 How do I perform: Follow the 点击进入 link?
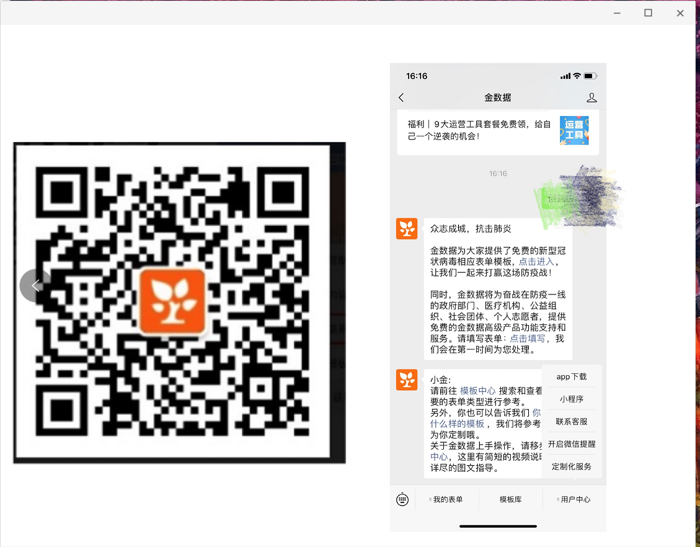click(537, 262)
